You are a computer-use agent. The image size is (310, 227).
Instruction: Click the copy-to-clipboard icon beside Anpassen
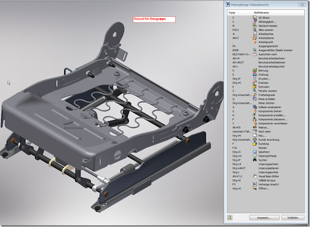[x=229, y=217]
